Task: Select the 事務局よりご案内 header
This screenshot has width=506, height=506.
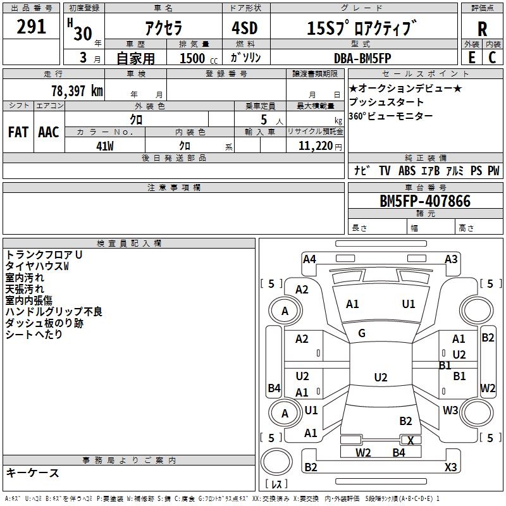Action: pos(129,460)
